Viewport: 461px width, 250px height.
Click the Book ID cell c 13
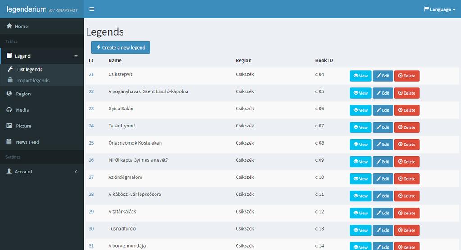tap(320, 228)
